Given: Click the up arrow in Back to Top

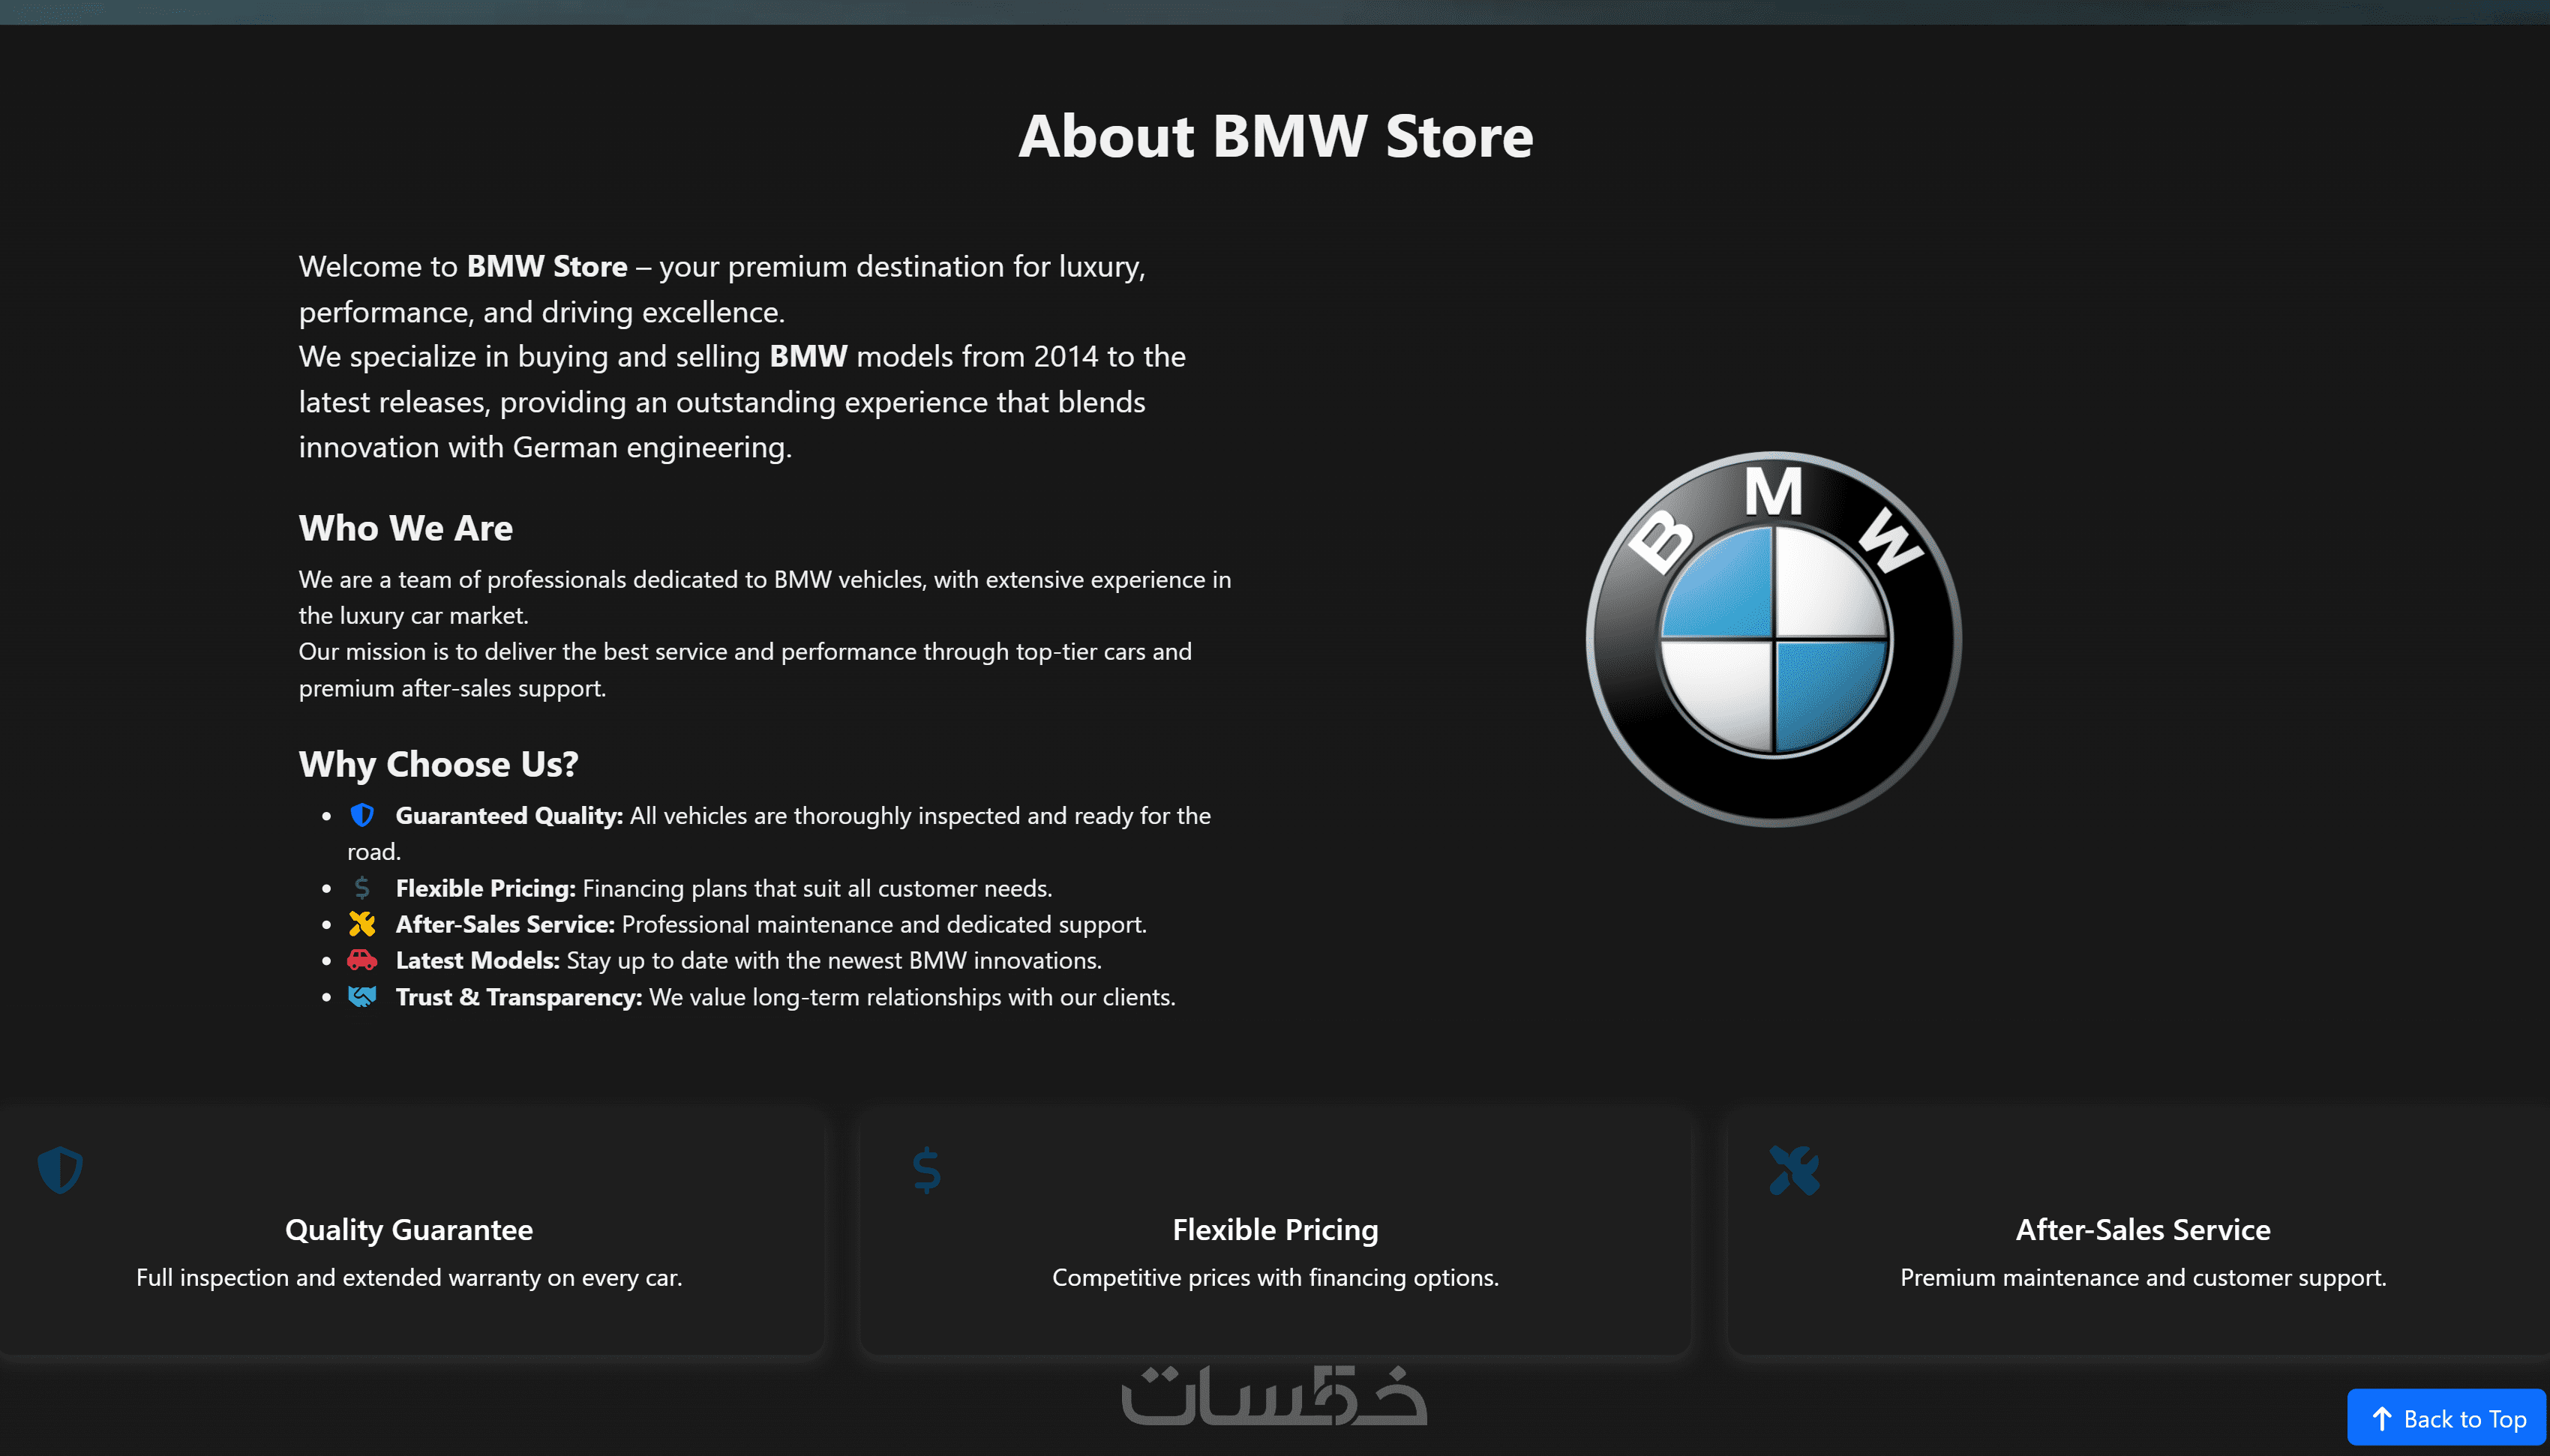Looking at the screenshot, I should [2382, 1418].
